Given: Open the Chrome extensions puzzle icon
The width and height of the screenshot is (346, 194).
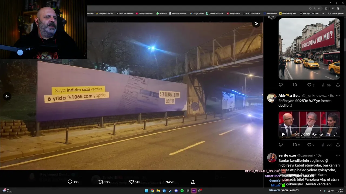Looking at the screenshot, I should (326, 8).
